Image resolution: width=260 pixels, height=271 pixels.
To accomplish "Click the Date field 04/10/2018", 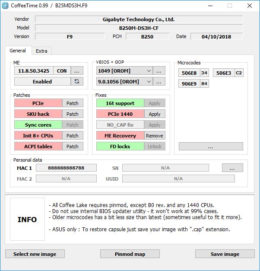I will [x=216, y=36].
